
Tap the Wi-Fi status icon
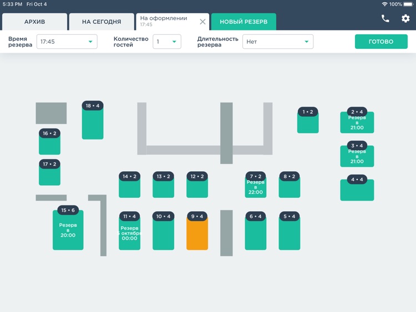[x=384, y=4]
